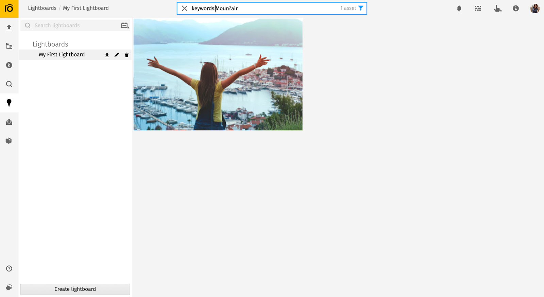544x297 pixels.
Task: Open the sort order icon in top bar
Action: pos(498,9)
